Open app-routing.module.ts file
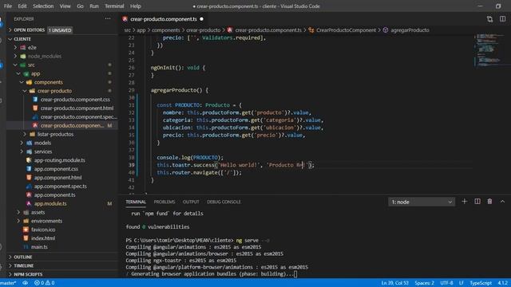This screenshot has height=287, width=511. [59, 160]
